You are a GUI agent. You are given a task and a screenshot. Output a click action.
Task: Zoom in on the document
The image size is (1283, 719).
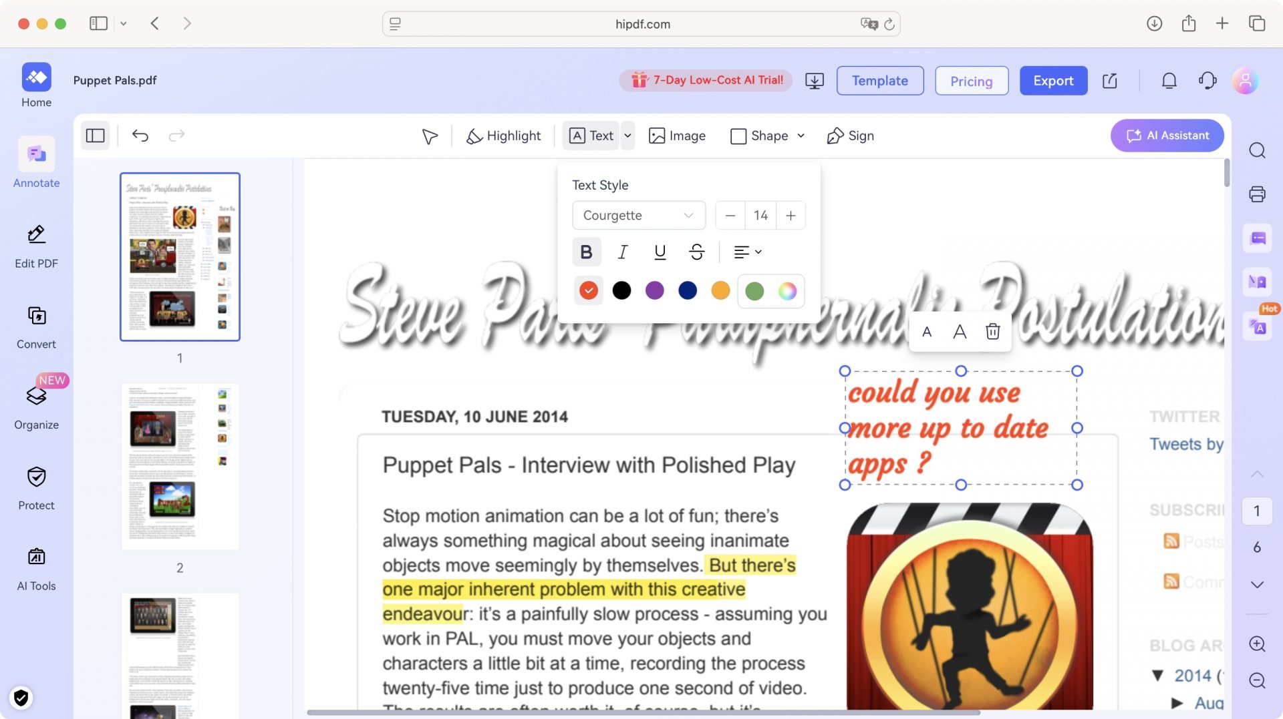[x=1257, y=644]
